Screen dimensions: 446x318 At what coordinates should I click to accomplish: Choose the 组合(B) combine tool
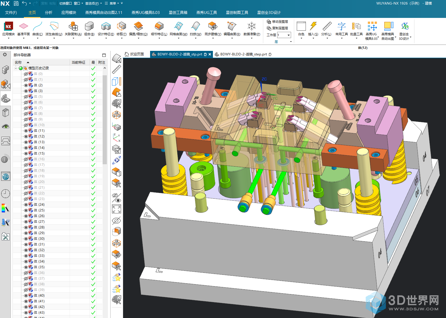pyautogui.click(x=89, y=26)
